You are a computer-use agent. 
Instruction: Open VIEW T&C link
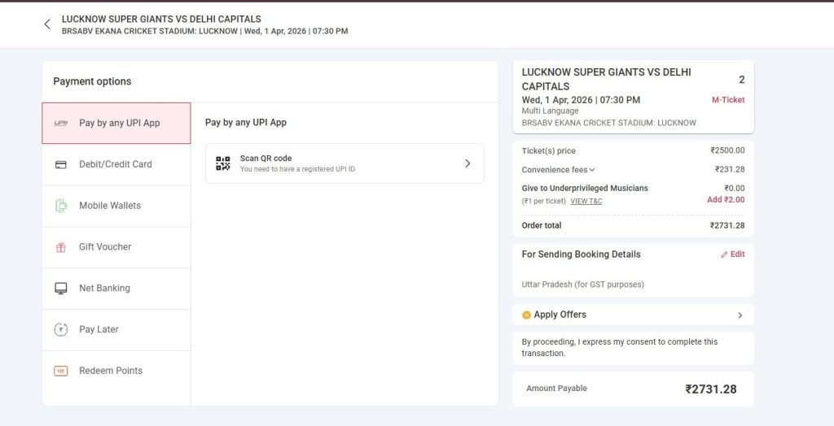point(586,202)
